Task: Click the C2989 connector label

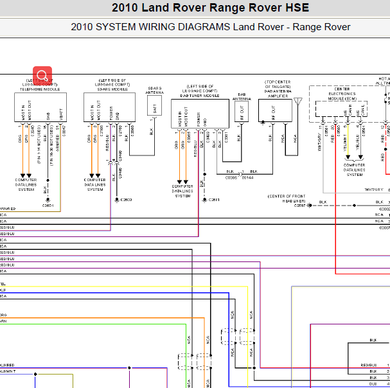Action: pyautogui.click(x=132, y=131)
